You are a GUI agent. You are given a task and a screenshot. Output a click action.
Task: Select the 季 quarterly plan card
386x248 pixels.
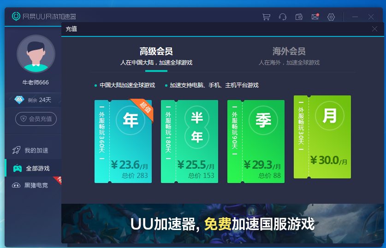click(256, 142)
